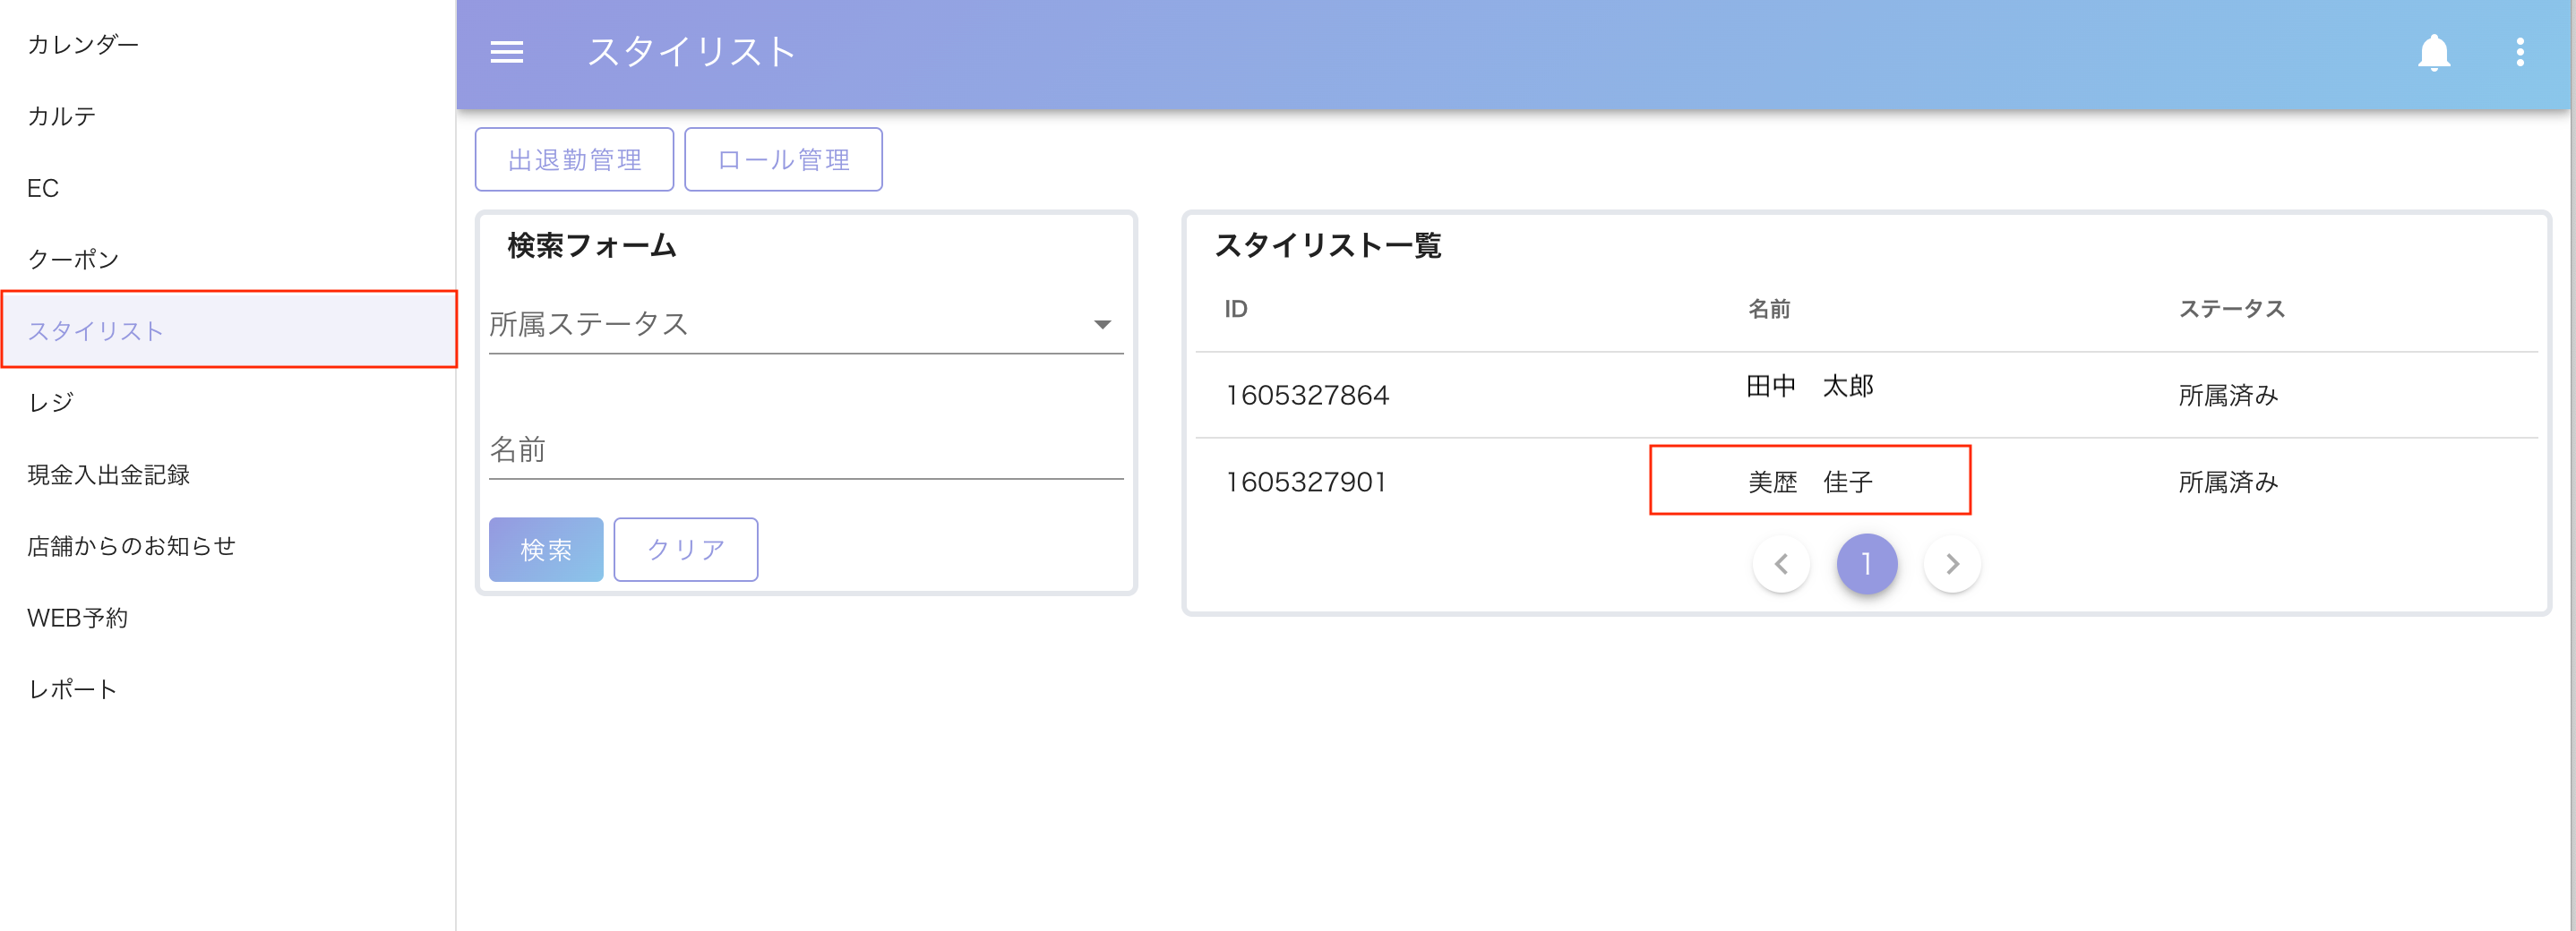Go to next page arrow

click(1952, 564)
